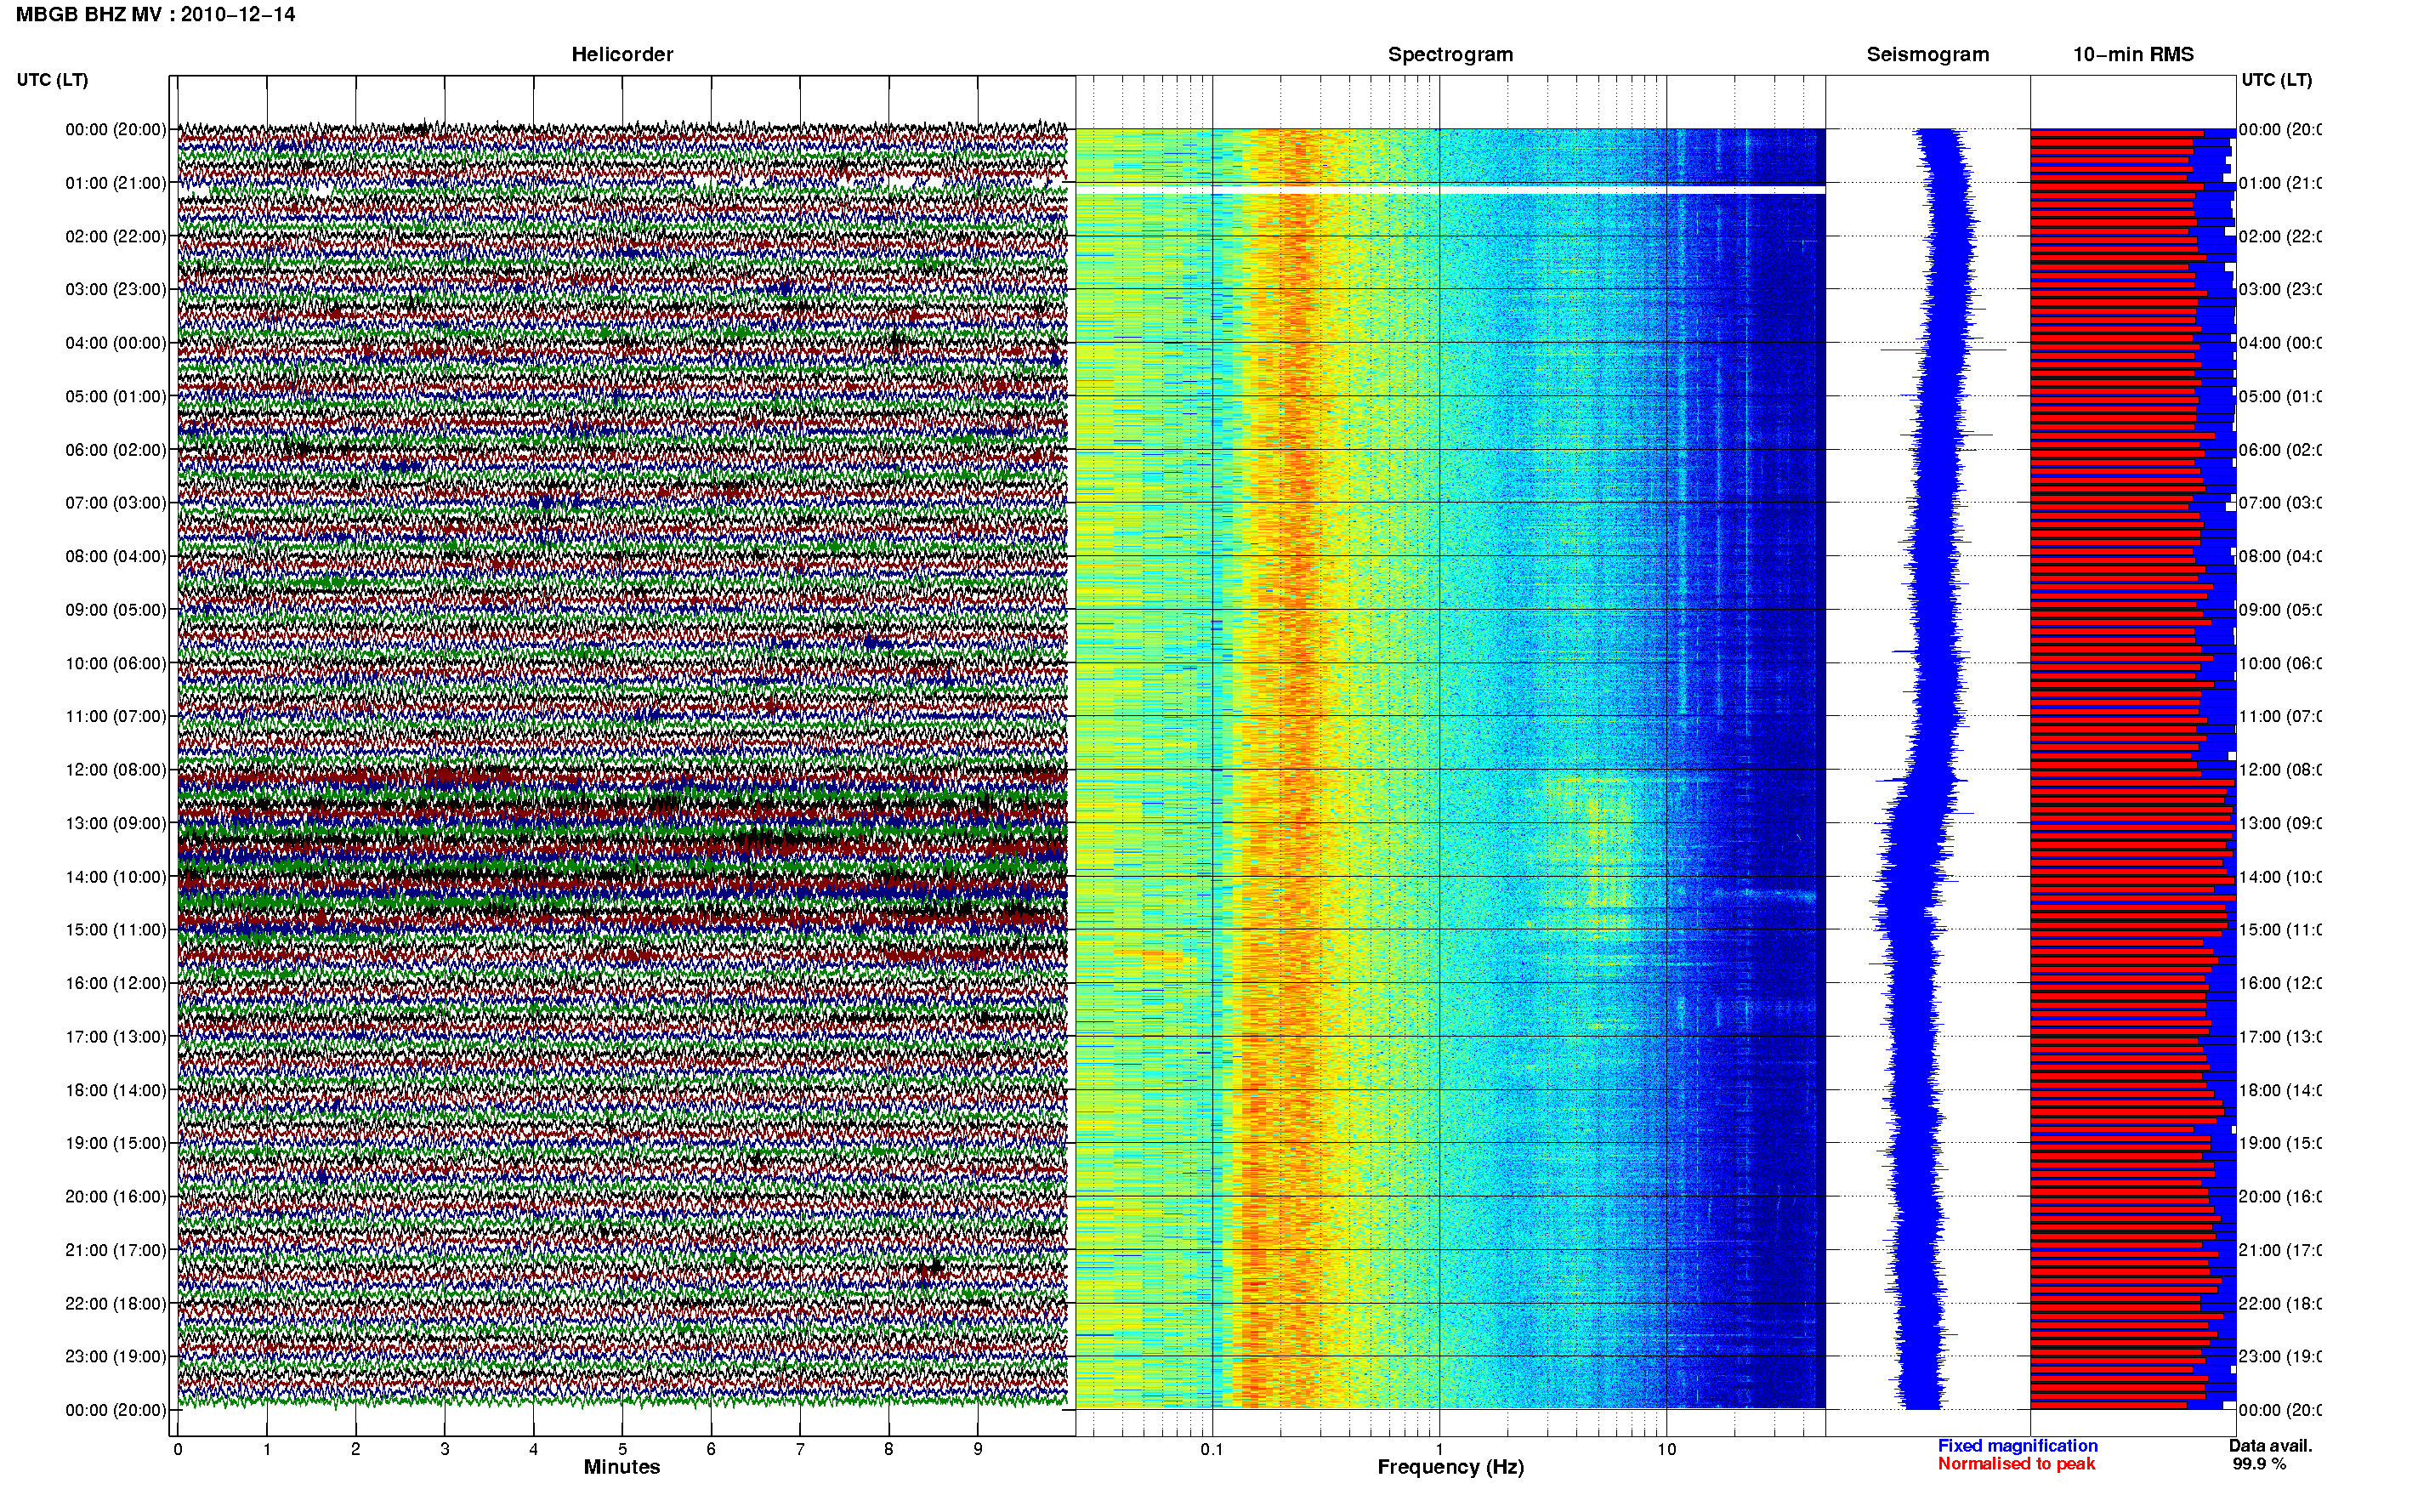
Task: Click the 'Seismogram' panel heading
Action: pyautogui.click(x=1927, y=54)
